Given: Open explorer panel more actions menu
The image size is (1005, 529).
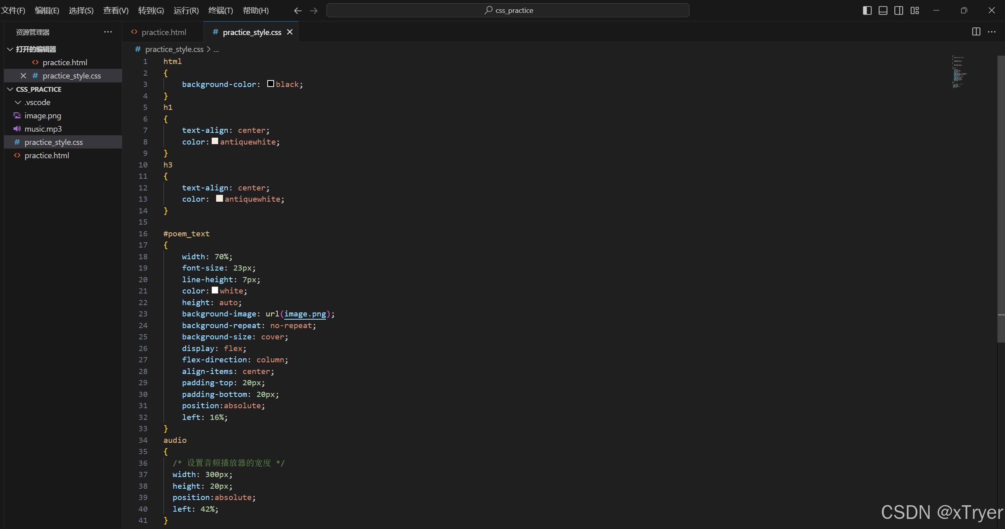Looking at the screenshot, I should pyautogui.click(x=108, y=32).
